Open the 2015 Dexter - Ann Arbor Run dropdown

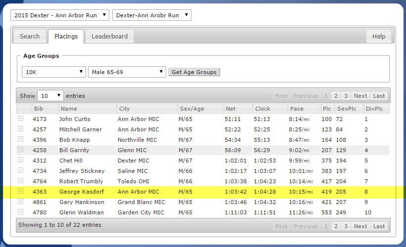(x=60, y=15)
